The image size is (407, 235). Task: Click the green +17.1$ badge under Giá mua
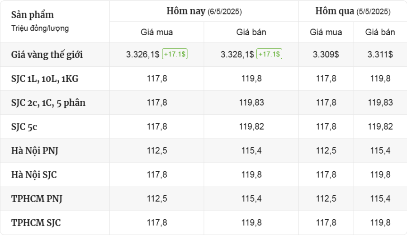(x=175, y=54)
